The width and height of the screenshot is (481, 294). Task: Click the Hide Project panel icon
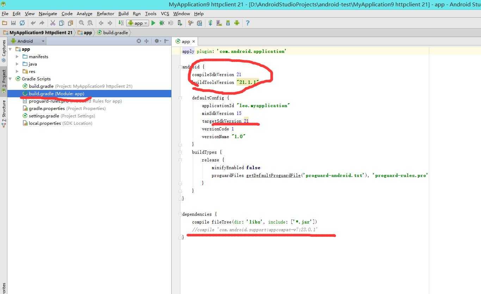click(166, 41)
